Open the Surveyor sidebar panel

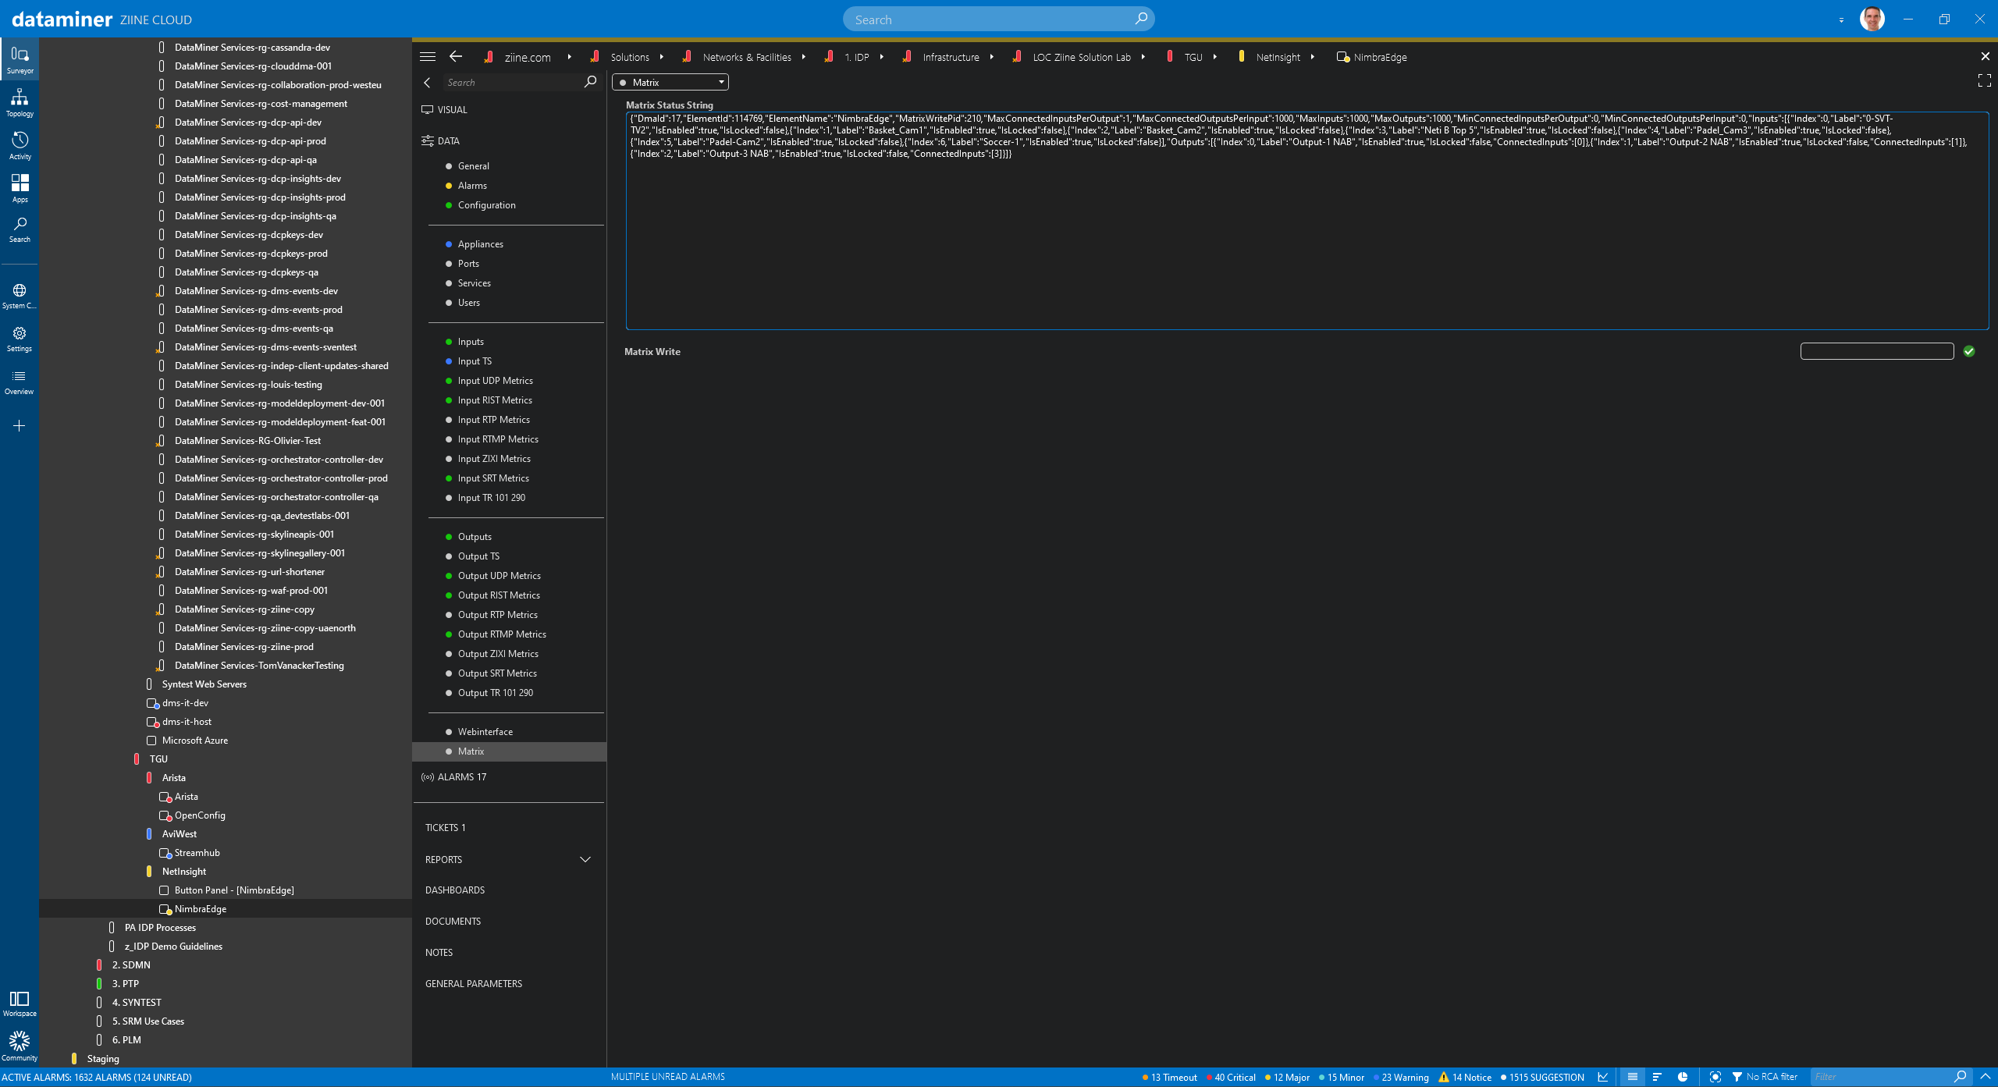(x=20, y=59)
